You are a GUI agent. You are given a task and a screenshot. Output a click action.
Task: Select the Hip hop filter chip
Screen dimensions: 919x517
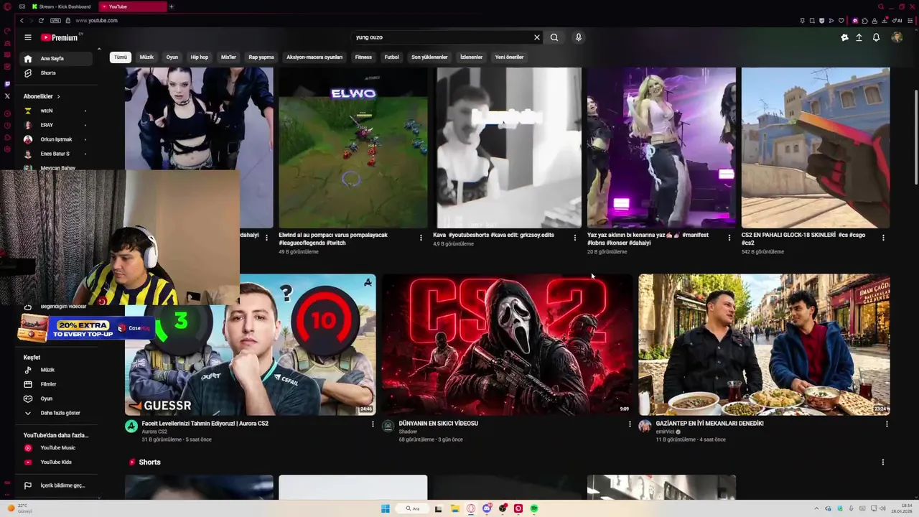tap(200, 57)
